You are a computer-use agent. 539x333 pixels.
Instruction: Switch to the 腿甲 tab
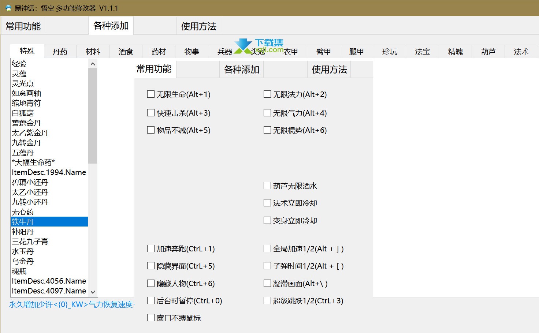pyautogui.click(x=357, y=52)
